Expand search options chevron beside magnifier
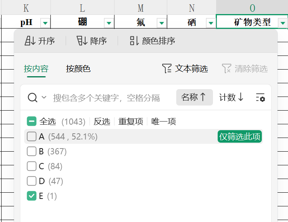Screen dimensions: 288x222 [x=44, y=97]
